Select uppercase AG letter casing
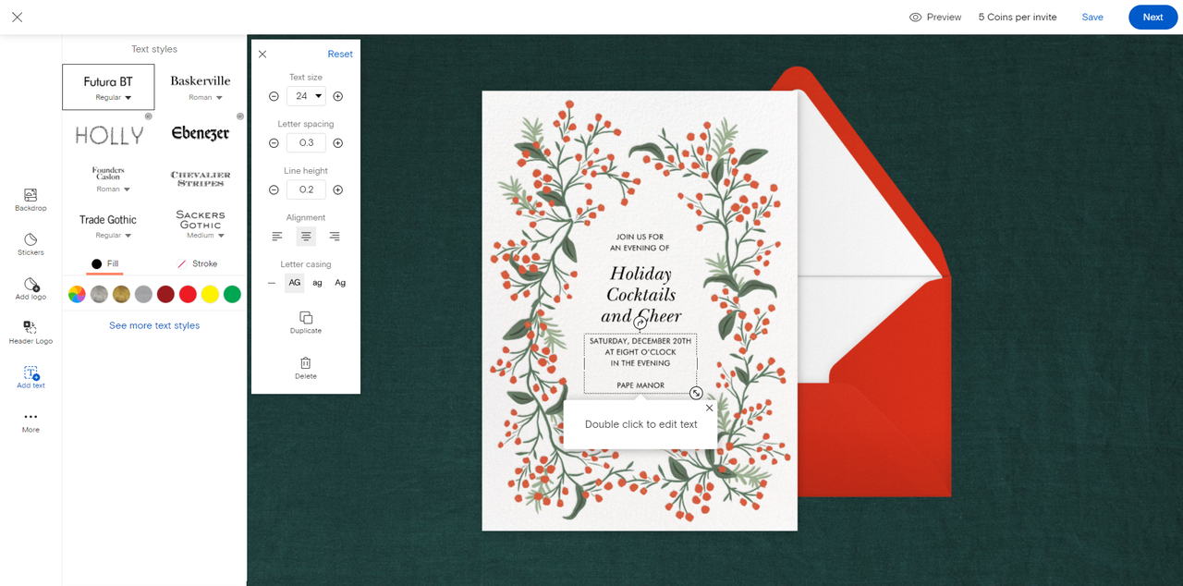This screenshot has height=586, width=1183. [x=295, y=283]
